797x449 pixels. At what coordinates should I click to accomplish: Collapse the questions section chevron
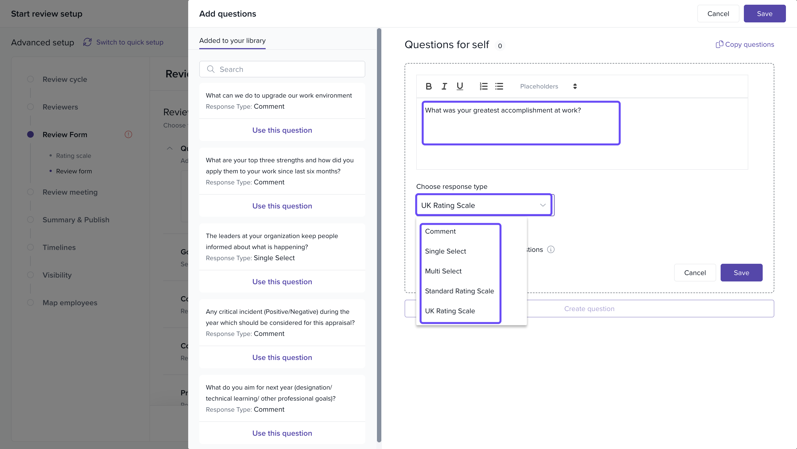(170, 148)
